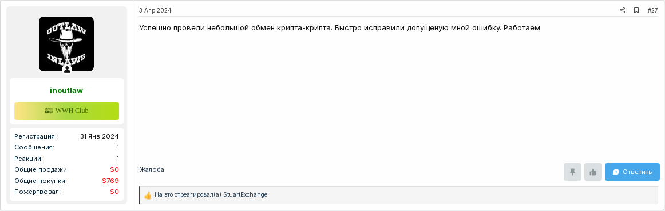Click the Общие покупки $769 amount
This screenshot has height=211, width=665.
click(110, 181)
